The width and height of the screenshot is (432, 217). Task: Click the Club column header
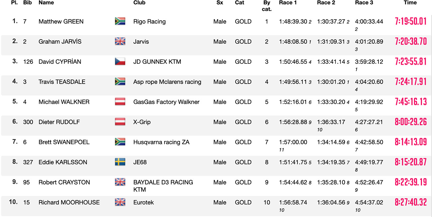pos(139,3)
